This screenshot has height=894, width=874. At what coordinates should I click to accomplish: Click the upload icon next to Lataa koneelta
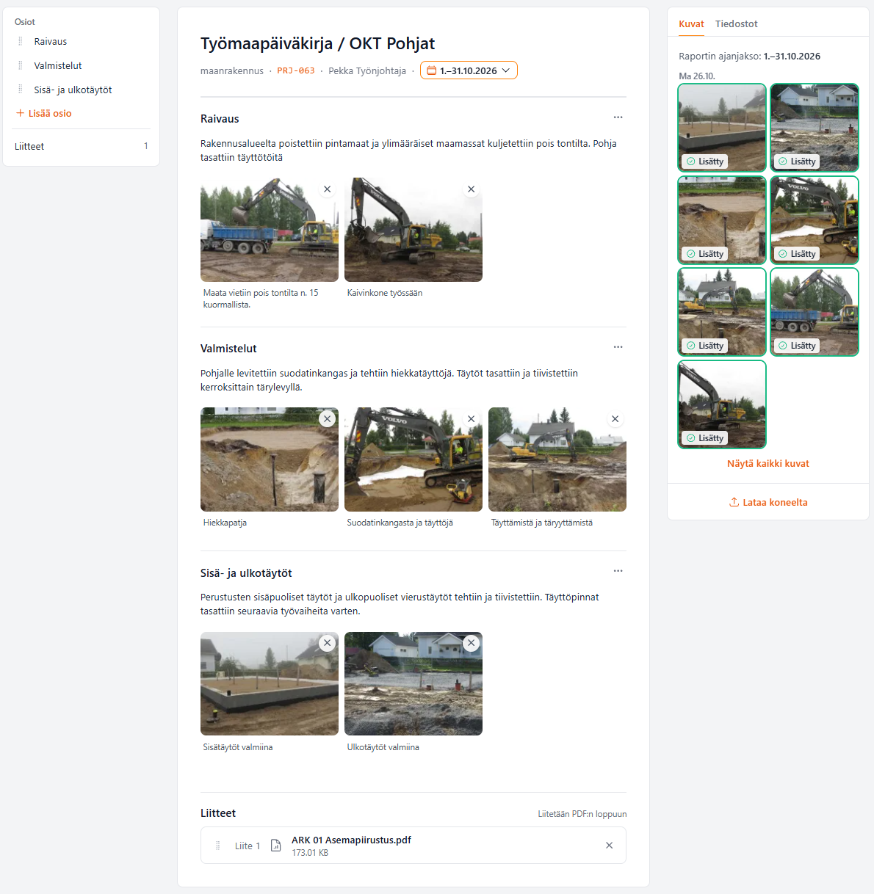click(734, 502)
